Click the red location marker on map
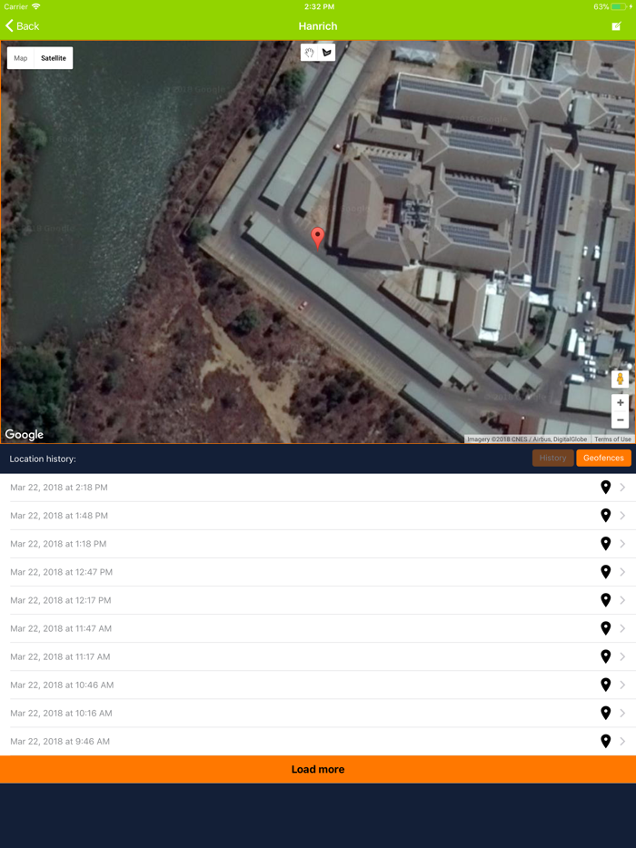Viewport: 636px width, 848px height. tap(318, 239)
